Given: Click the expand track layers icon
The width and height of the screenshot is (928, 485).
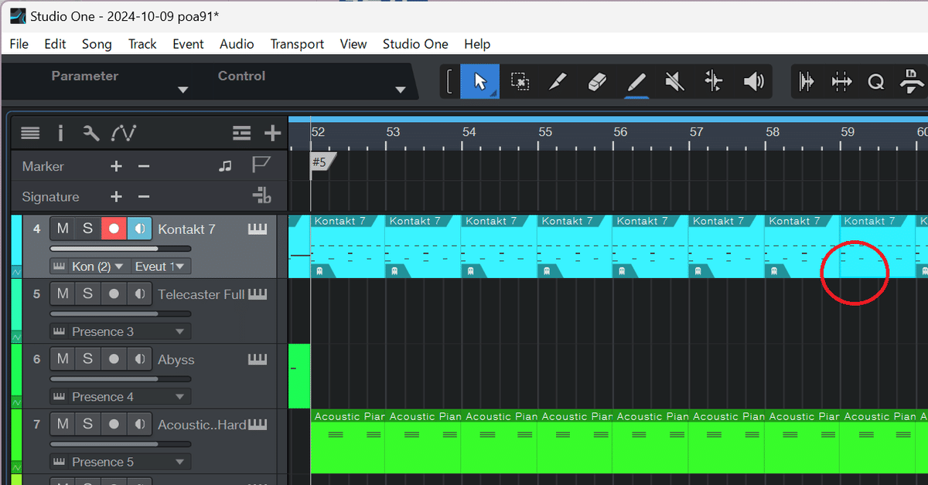Looking at the screenshot, I should (x=241, y=134).
